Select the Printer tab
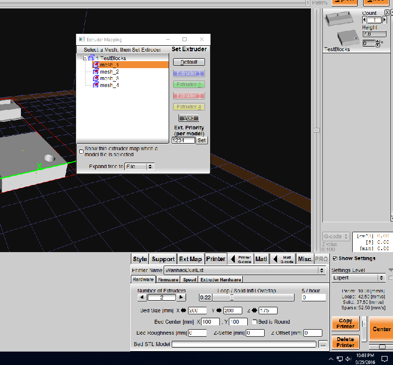The width and height of the screenshot is (393, 365). 216,259
